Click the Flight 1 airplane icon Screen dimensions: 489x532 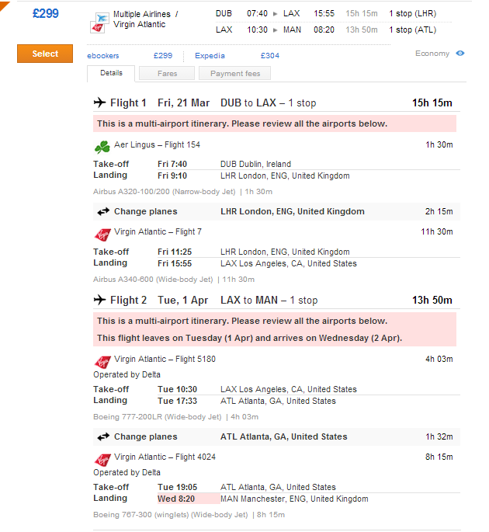(99, 102)
